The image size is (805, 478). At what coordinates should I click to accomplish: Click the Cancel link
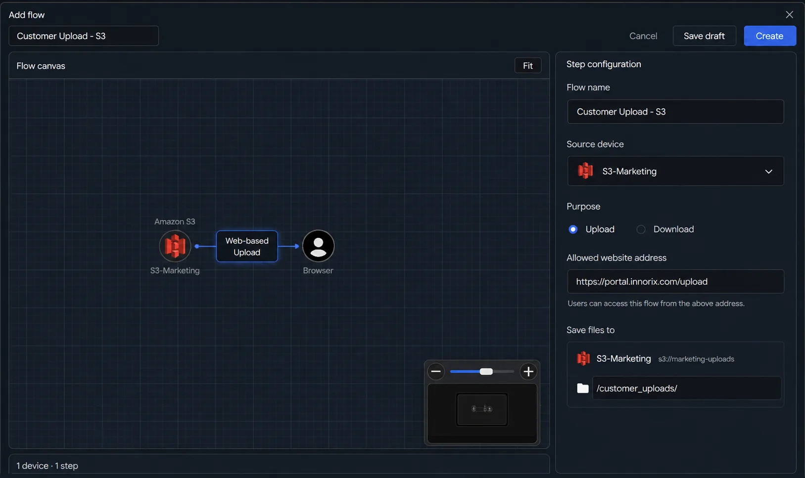[x=643, y=36]
